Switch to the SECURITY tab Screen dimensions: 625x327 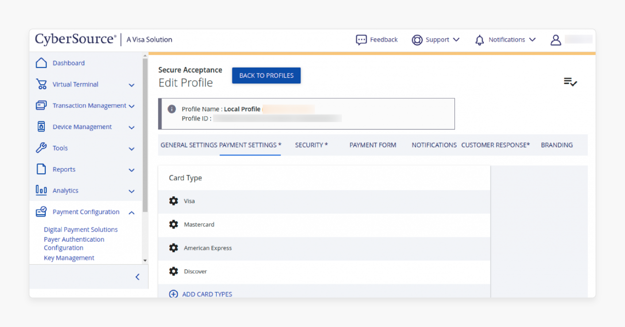(311, 145)
